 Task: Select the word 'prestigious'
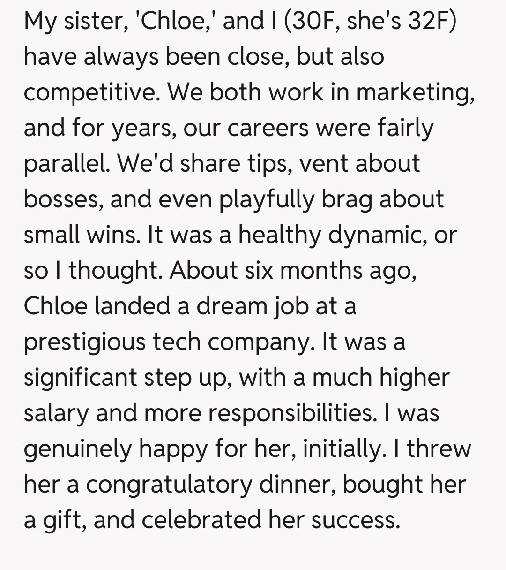[84, 342]
